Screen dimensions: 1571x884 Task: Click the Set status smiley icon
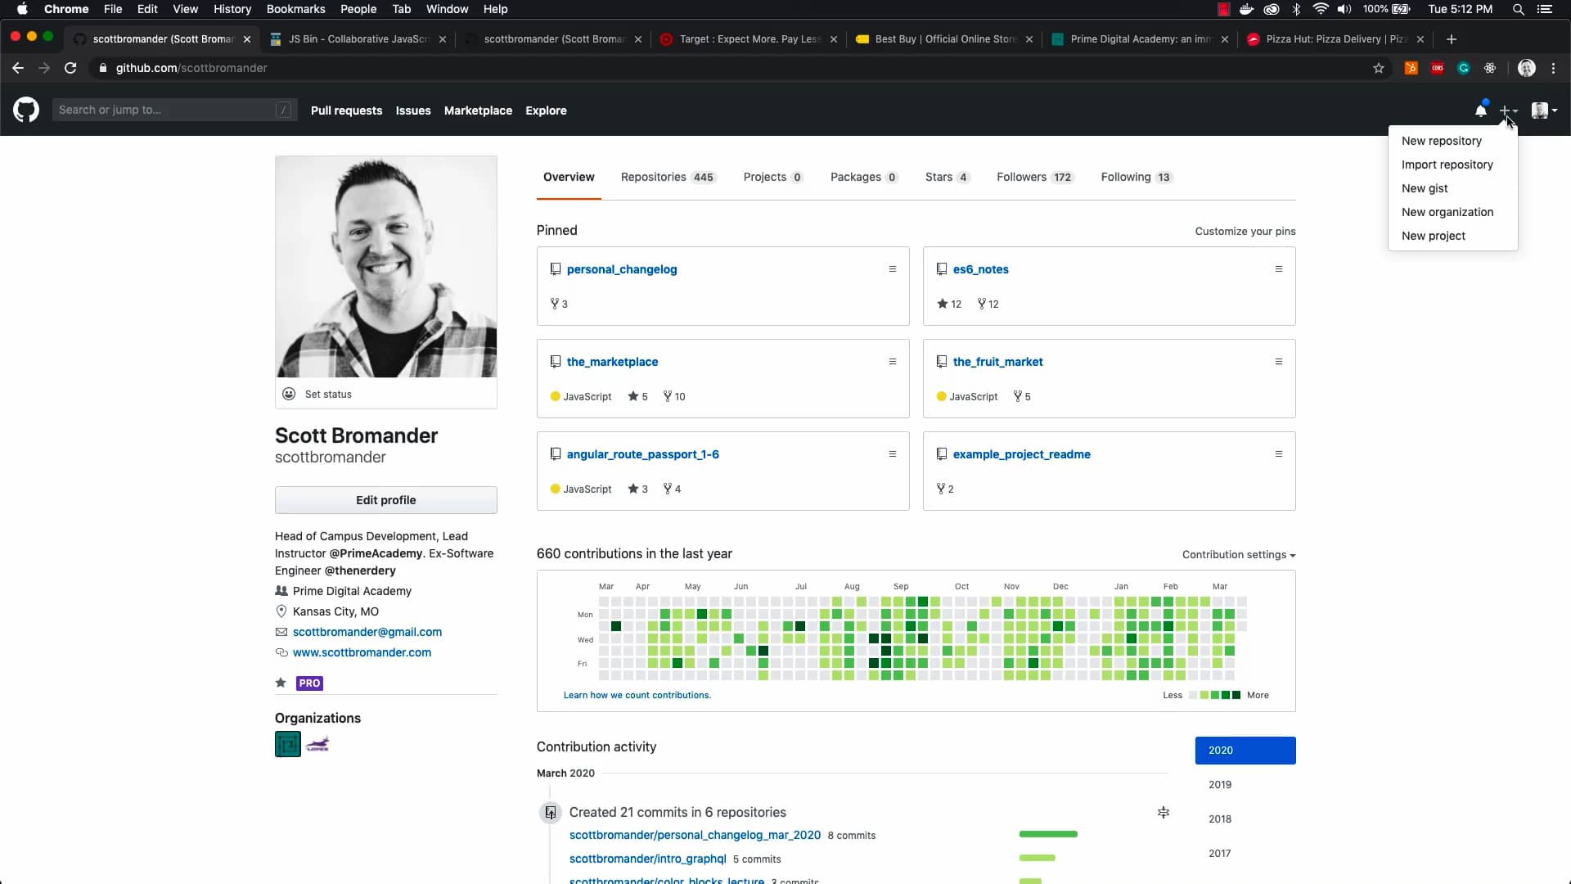tap(289, 394)
